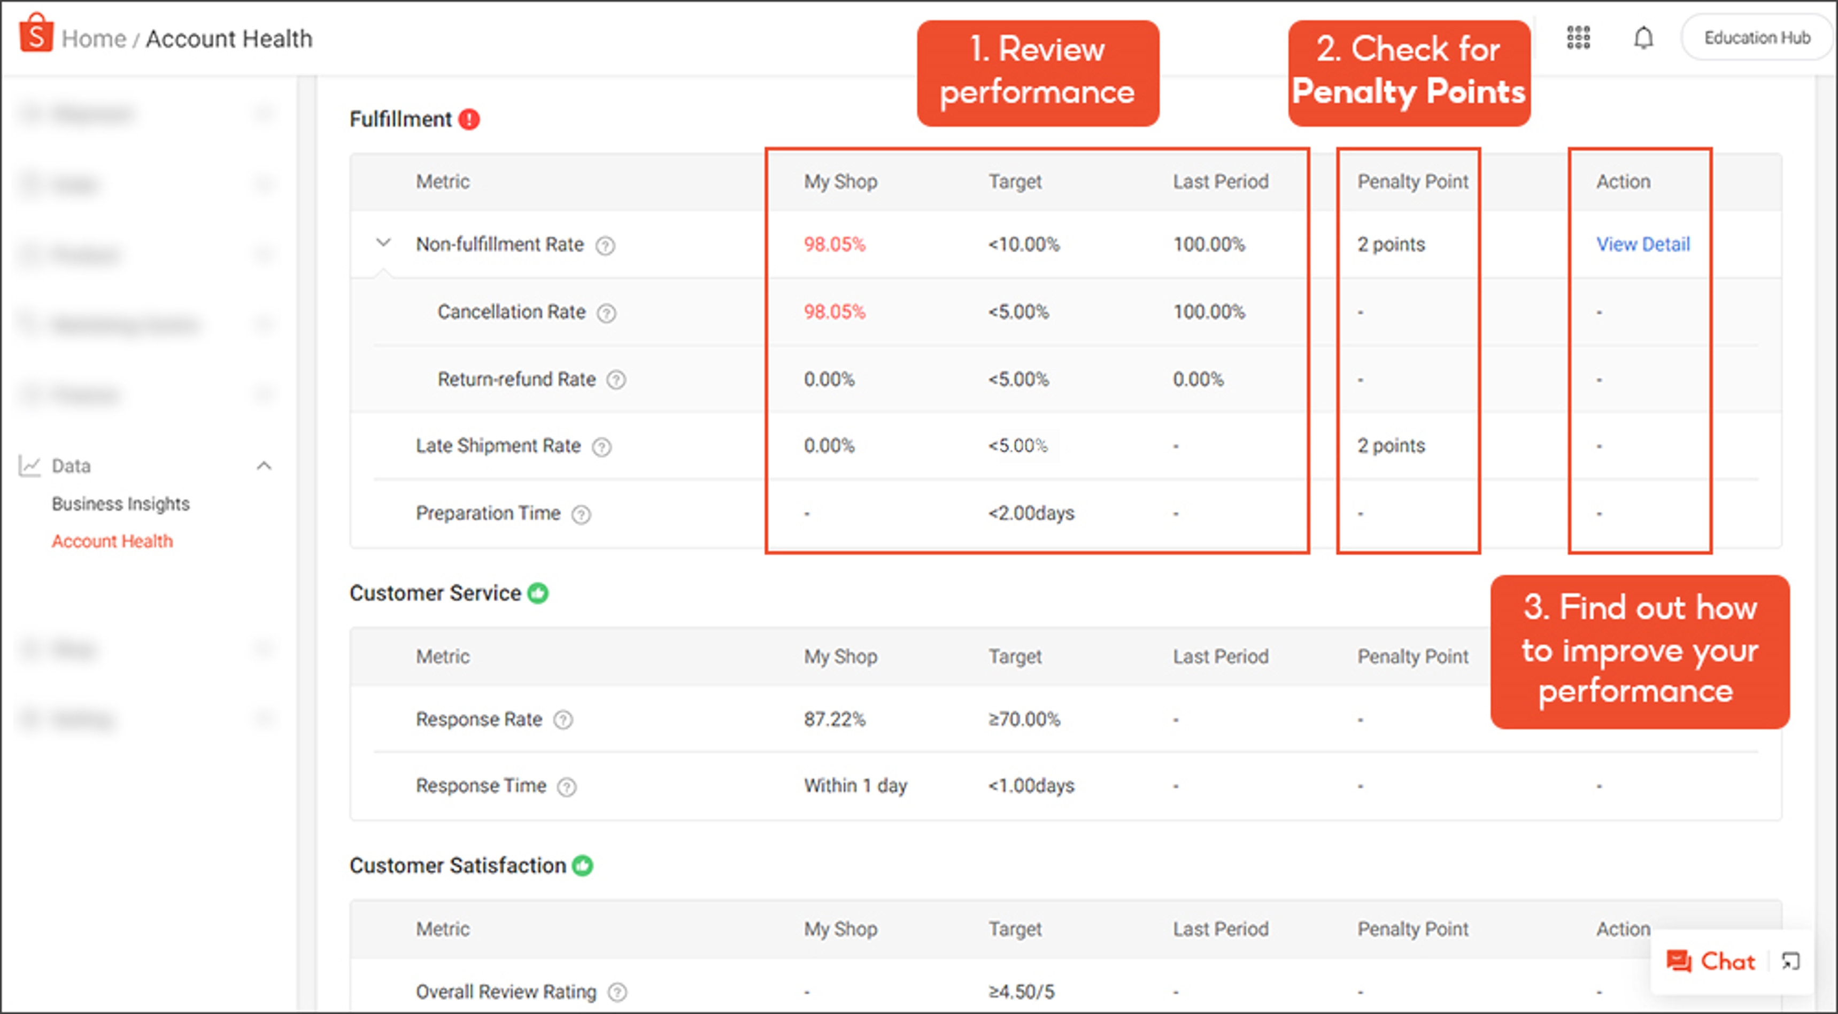Click the Late Shipment Rate 2 points cell

1391,445
